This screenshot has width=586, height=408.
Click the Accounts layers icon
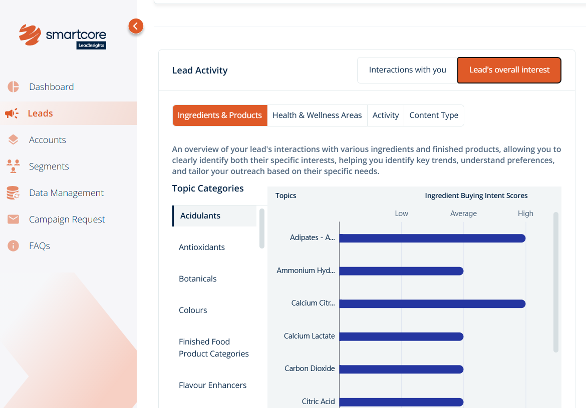(13, 140)
